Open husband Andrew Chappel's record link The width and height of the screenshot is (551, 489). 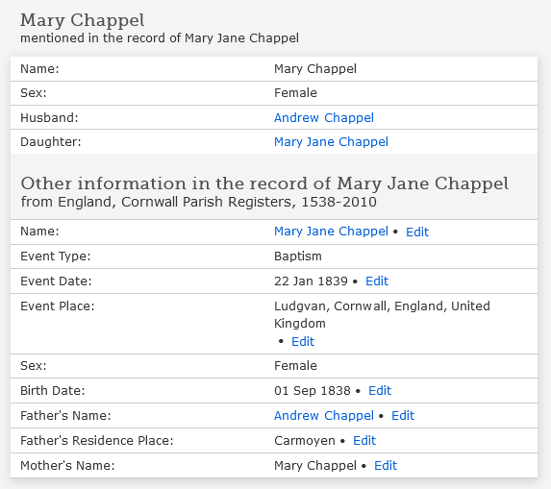324,117
